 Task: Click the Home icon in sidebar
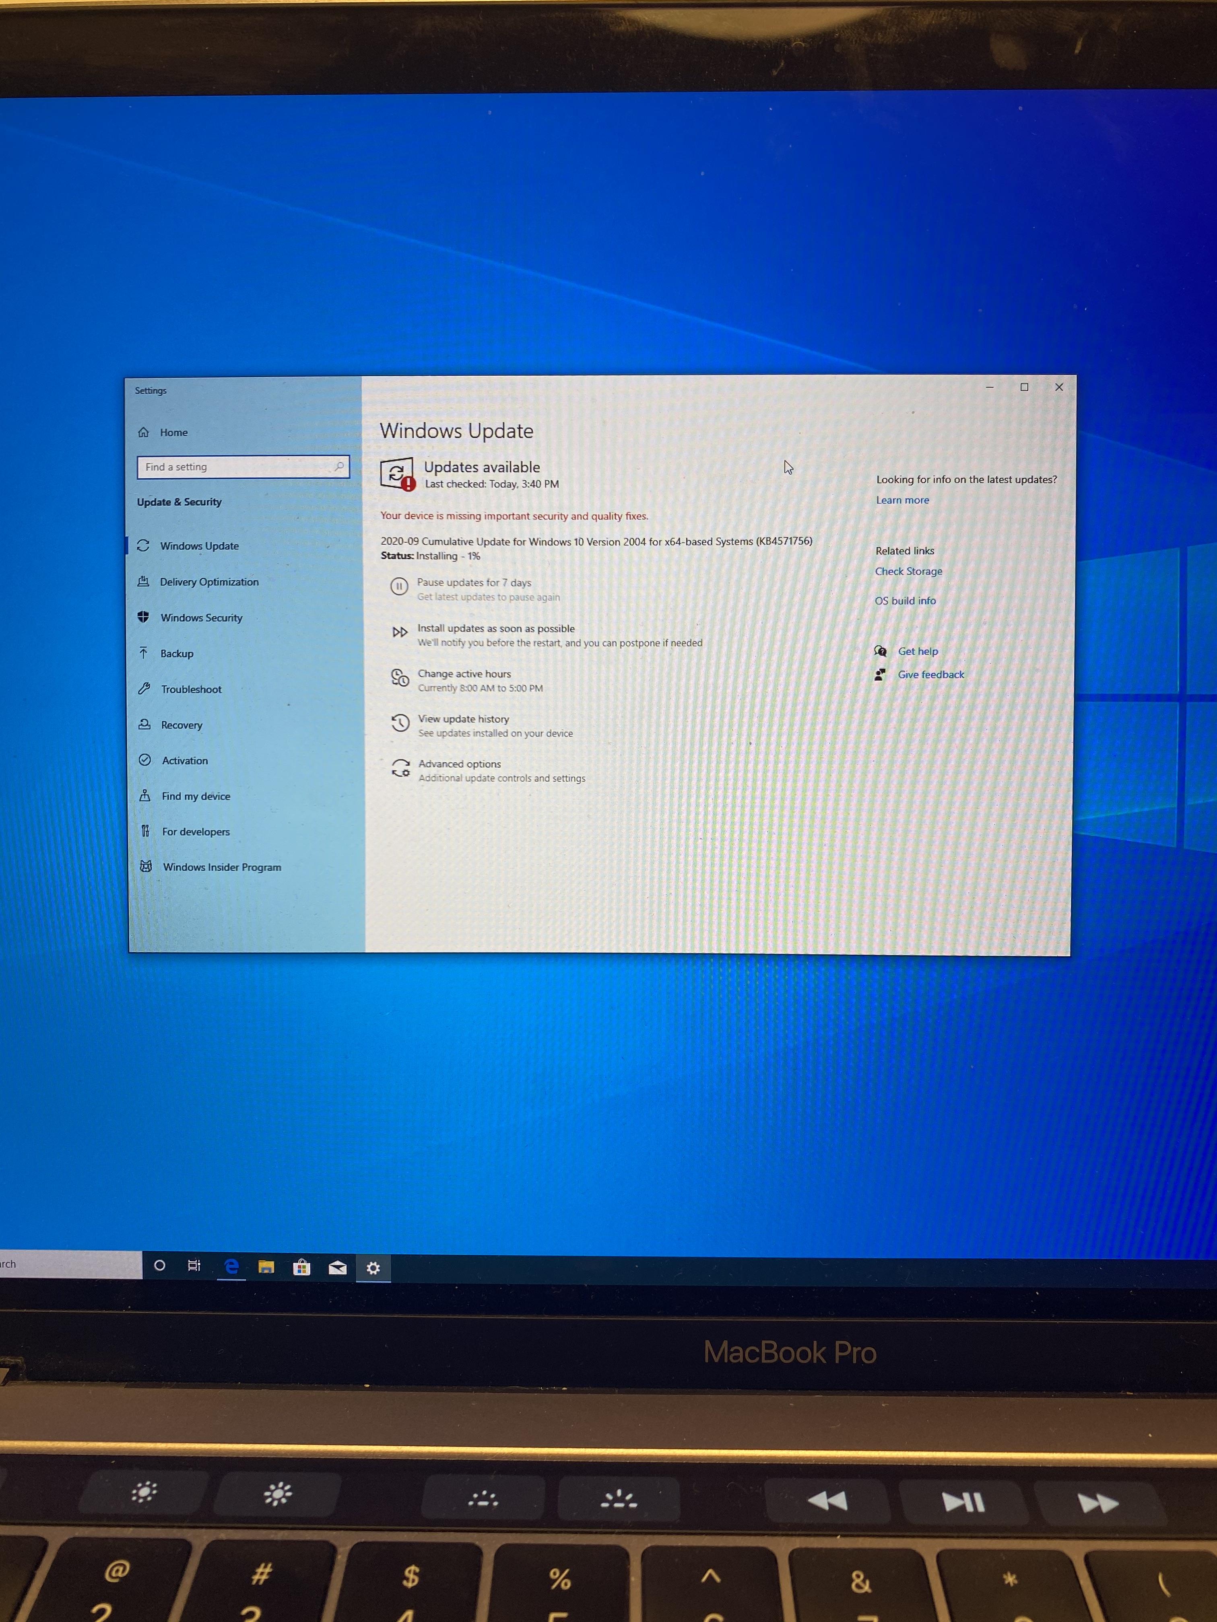pyautogui.click(x=144, y=432)
